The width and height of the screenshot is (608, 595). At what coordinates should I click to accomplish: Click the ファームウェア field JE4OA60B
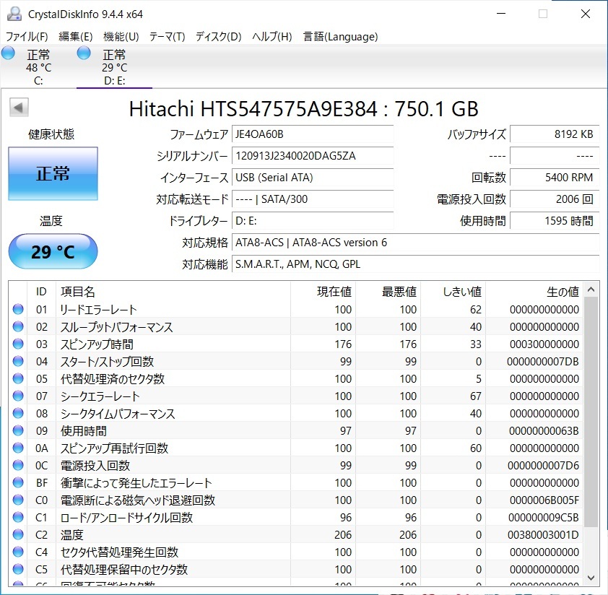(313, 134)
